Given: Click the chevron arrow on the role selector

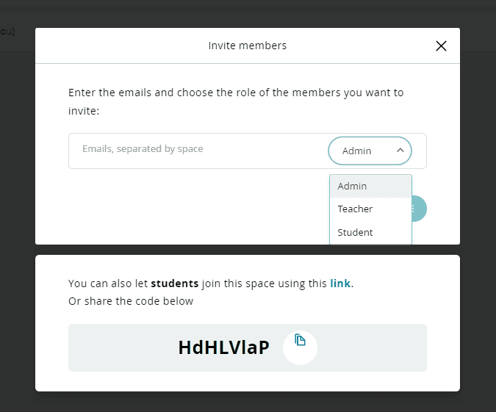Looking at the screenshot, I should point(400,151).
